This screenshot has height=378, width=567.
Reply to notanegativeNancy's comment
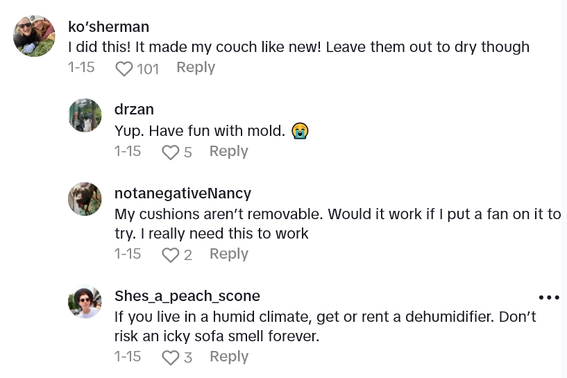click(x=228, y=254)
